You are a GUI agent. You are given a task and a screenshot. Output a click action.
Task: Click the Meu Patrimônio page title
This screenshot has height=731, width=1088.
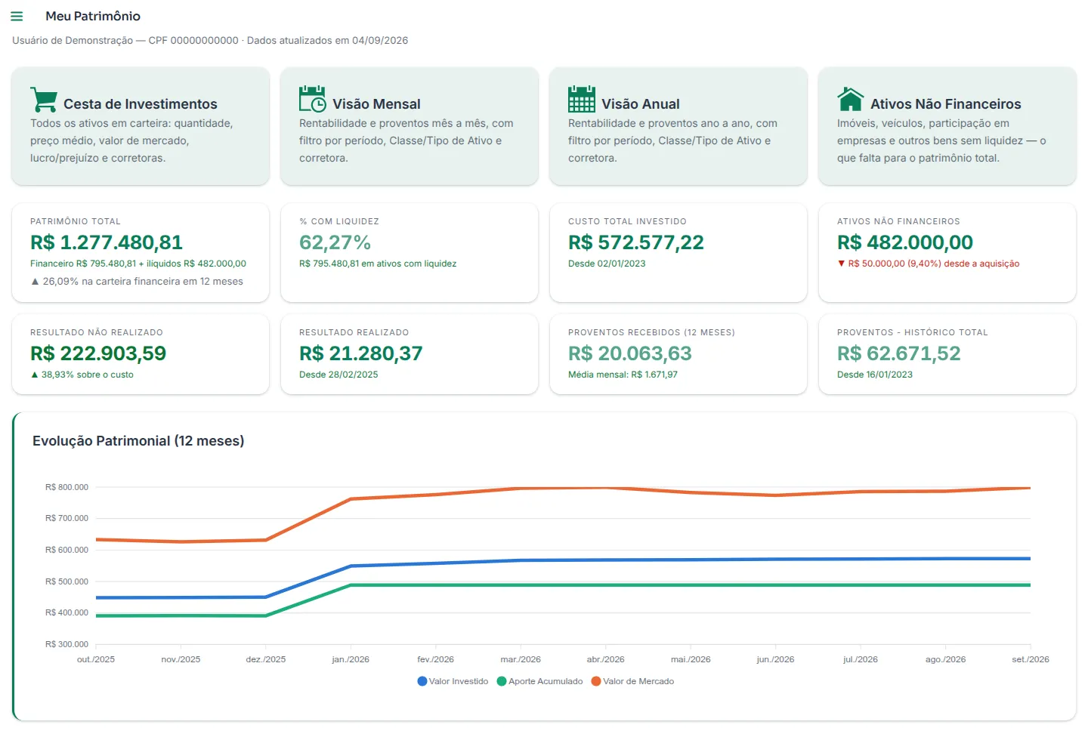pyautogui.click(x=93, y=16)
